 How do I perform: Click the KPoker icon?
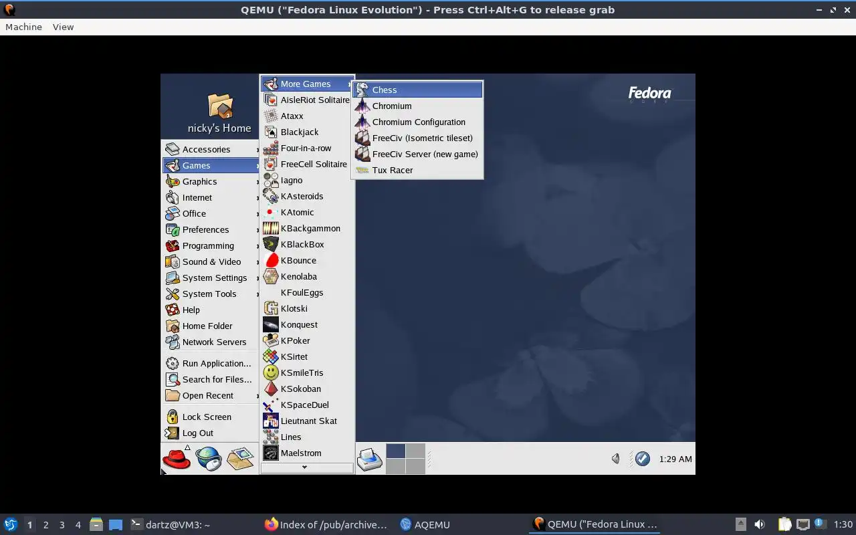271,340
